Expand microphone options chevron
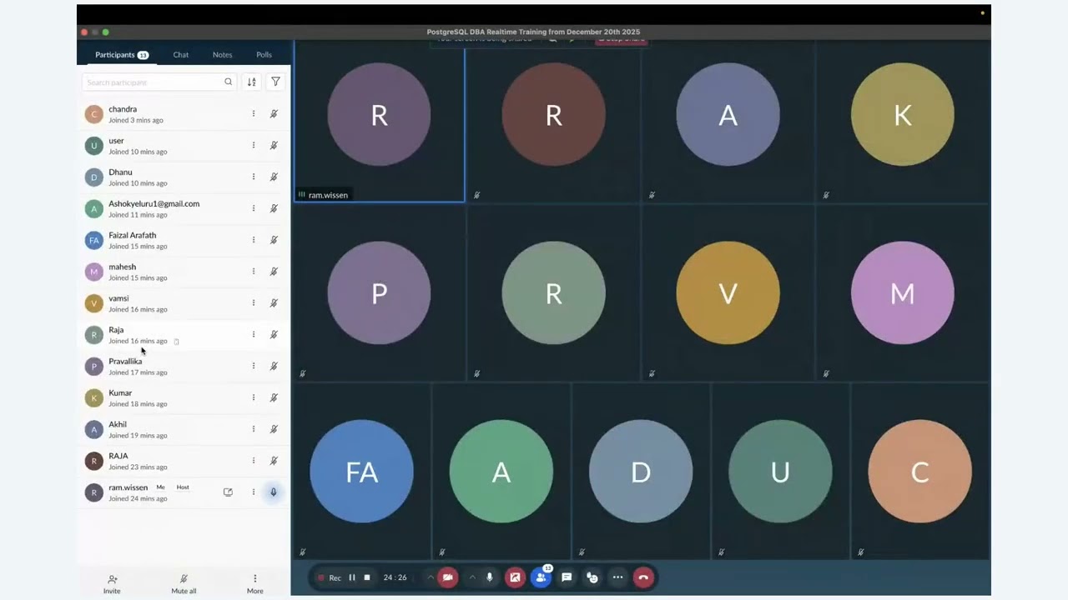The image size is (1068, 600). [472, 577]
